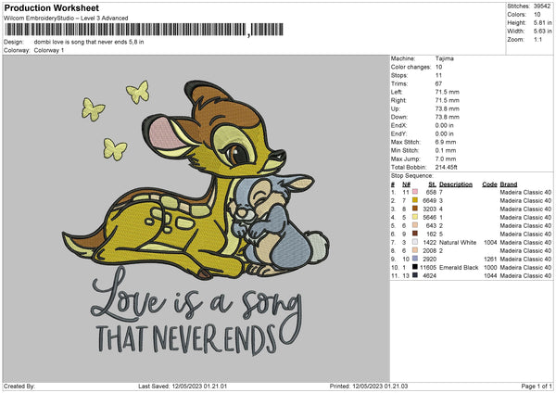Click the pink color swatch in stop row 1
This screenshot has height=393, width=556.
click(414, 192)
